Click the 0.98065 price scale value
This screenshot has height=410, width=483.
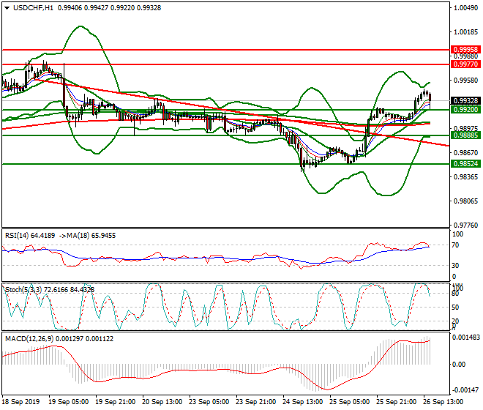(466, 201)
